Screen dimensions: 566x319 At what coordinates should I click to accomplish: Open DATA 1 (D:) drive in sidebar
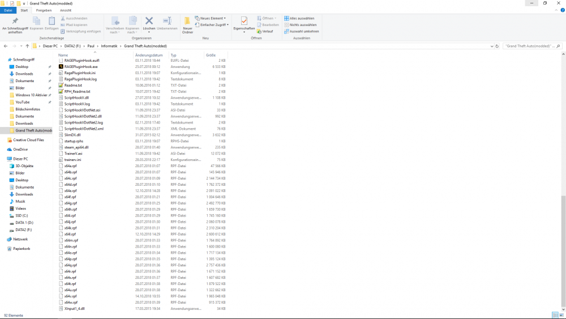[x=24, y=223]
